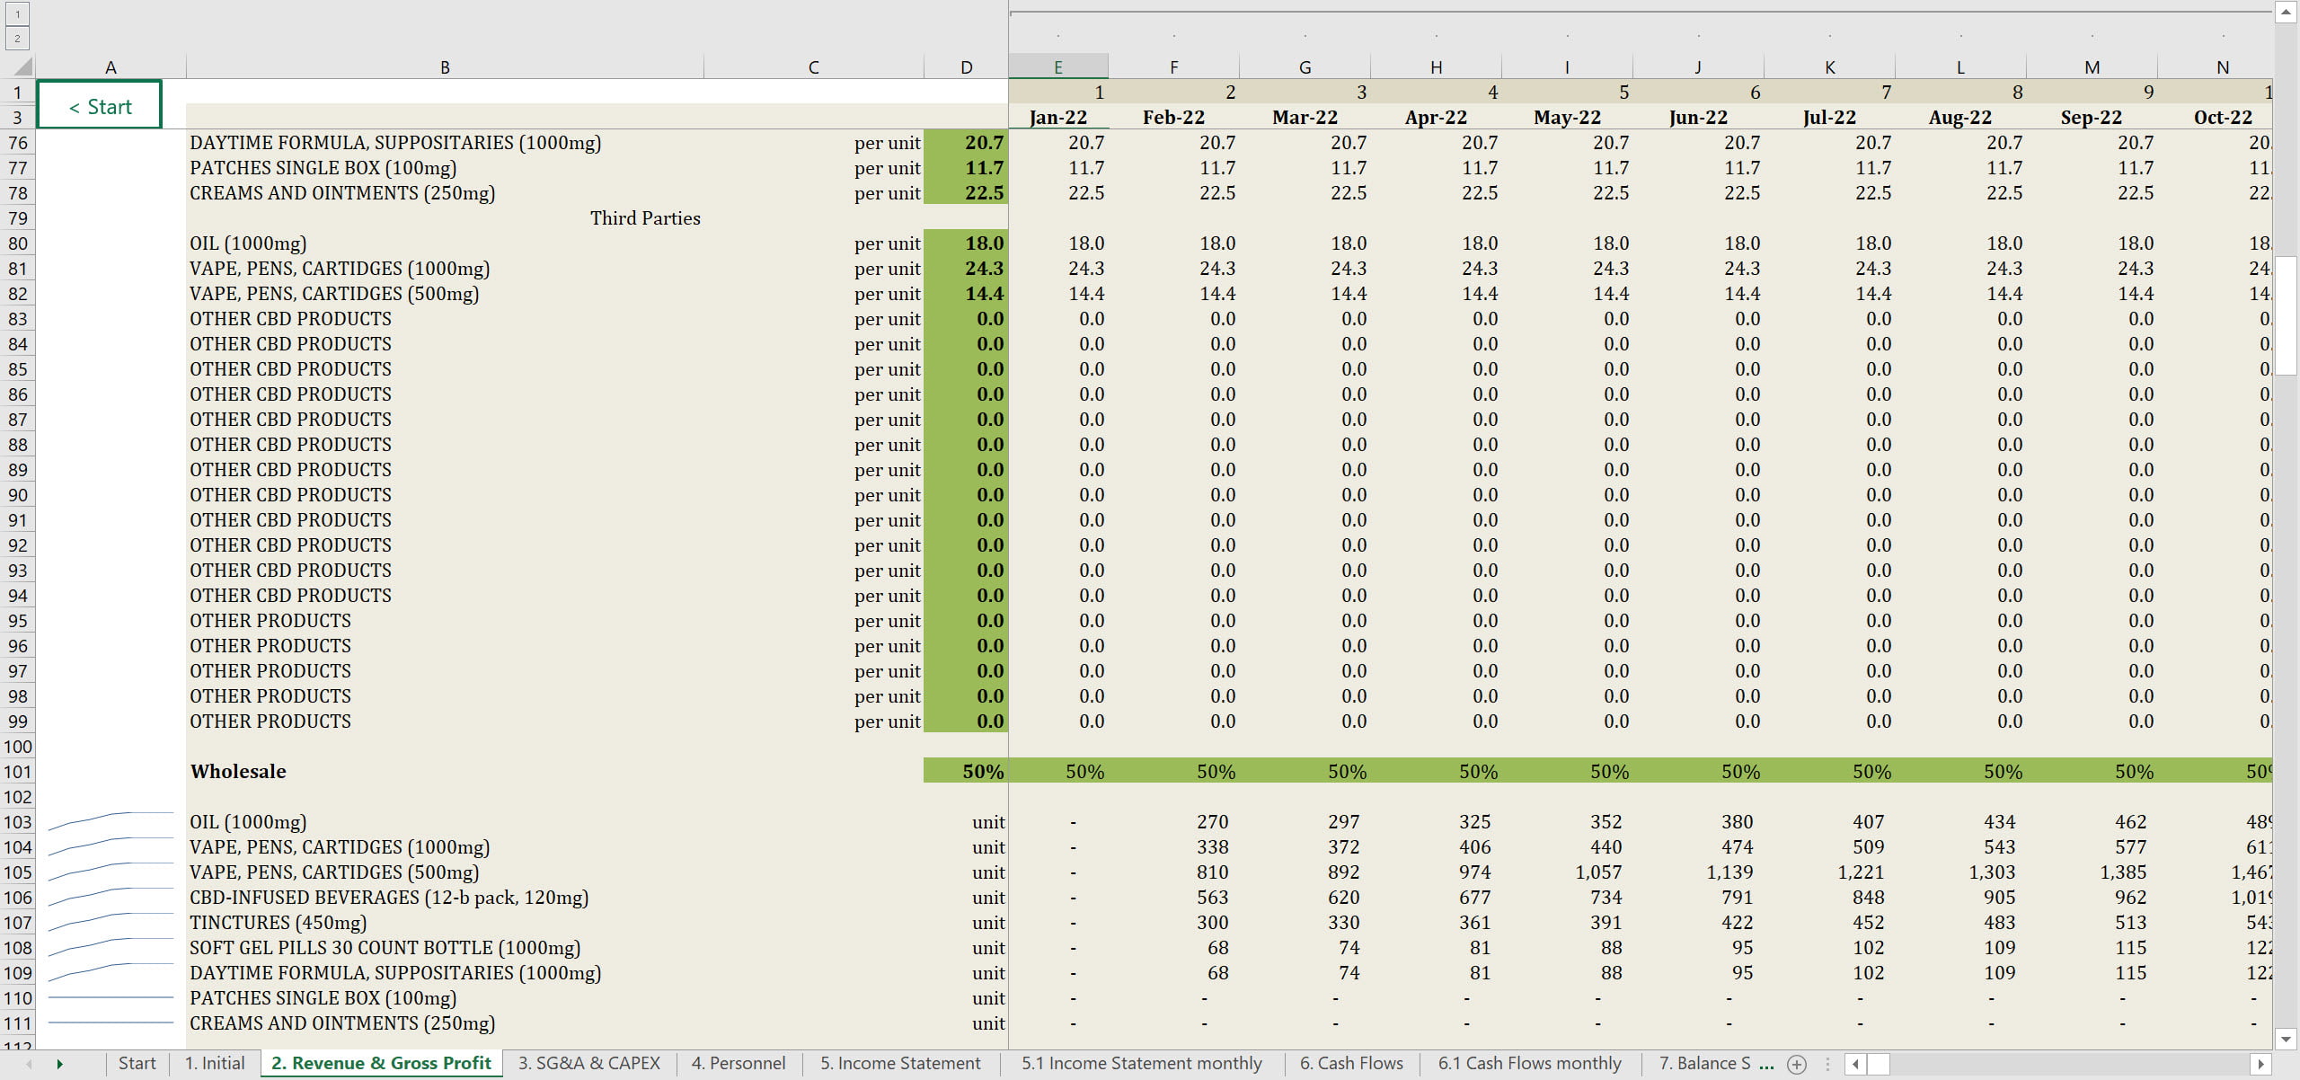
Task: Select column E header
Action: point(1057,67)
